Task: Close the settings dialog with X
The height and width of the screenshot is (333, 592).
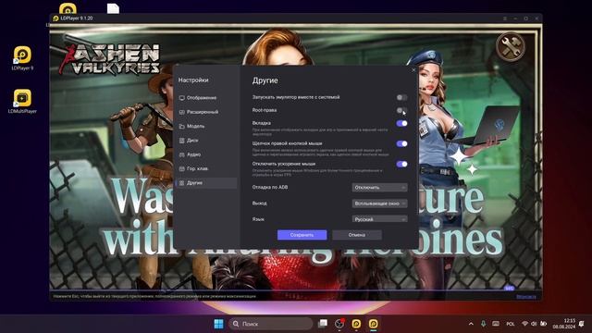Action: 413,70
